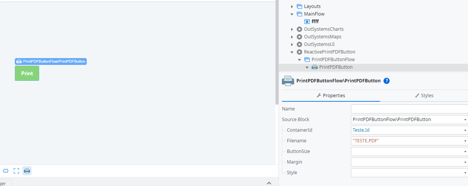Viewport: 468px width, 186px height.
Task: Click the OutSystemsUI module icon
Action: coord(299,44)
